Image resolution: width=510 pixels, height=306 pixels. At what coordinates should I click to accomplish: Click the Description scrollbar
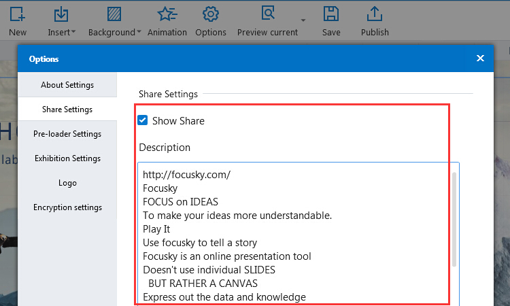454,219
